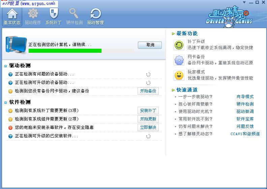
Task: Click the 立即解决 button
Action: click(x=148, y=127)
